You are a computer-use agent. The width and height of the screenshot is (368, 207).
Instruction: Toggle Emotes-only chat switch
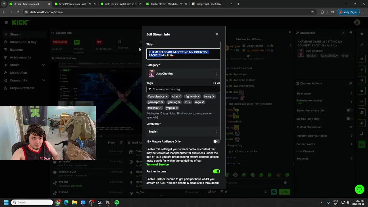(x=349, y=119)
